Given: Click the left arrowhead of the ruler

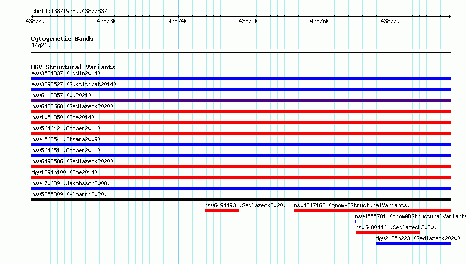Looking at the screenshot, I should [32, 16].
